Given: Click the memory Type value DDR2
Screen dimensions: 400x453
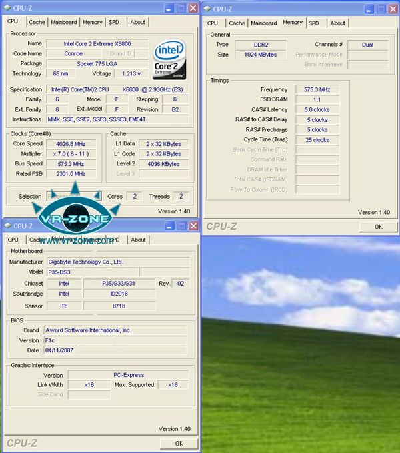Looking at the screenshot, I should coord(261,45).
